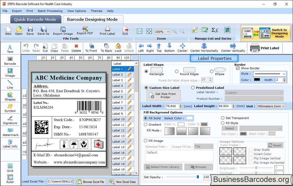Increase border Width stepper value
The image size is (293, 186).
(x=285, y=79)
